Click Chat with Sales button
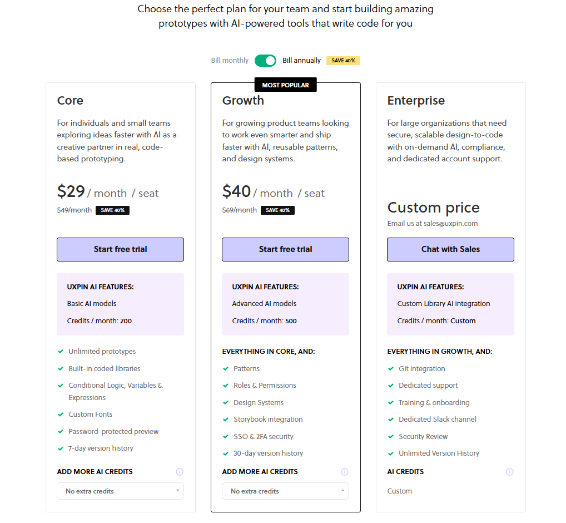 click(x=450, y=250)
